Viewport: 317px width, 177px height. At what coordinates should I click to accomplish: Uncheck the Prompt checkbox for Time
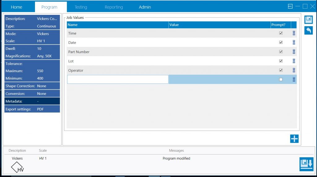[281, 33]
